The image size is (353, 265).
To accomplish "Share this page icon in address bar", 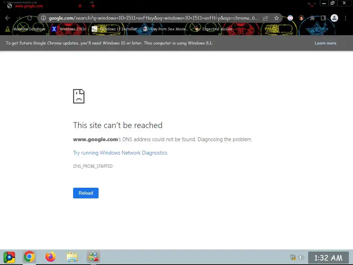I will pyautogui.click(x=265, y=18).
